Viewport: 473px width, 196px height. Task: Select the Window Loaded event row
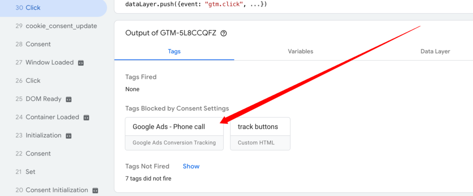pyautogui.click(x=49, y=63)
